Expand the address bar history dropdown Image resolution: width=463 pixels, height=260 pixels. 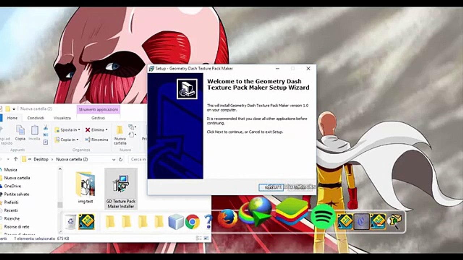click(114, 159)
